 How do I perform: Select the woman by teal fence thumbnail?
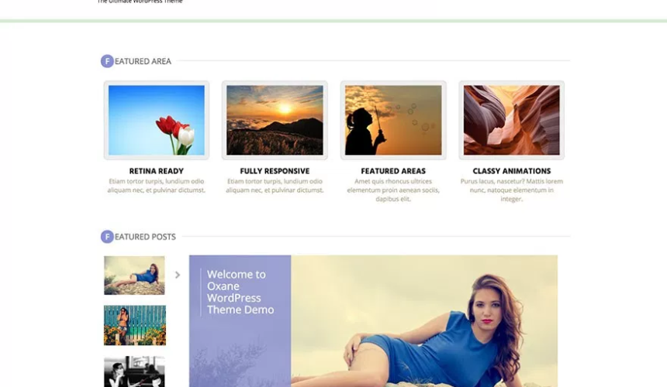pos(135,326)
